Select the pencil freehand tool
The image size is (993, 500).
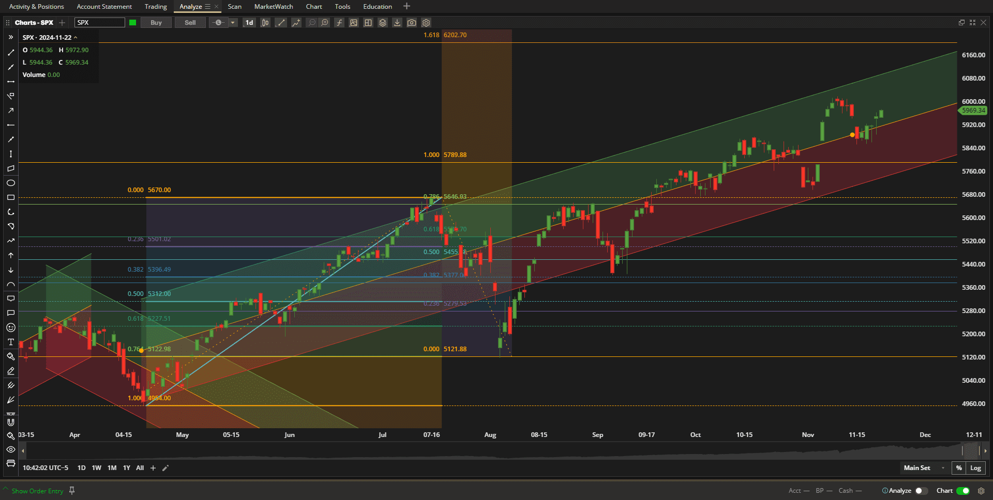(x=10, y=371)
